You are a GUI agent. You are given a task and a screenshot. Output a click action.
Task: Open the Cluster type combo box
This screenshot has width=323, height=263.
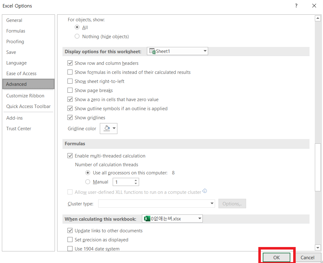point(157,204)
